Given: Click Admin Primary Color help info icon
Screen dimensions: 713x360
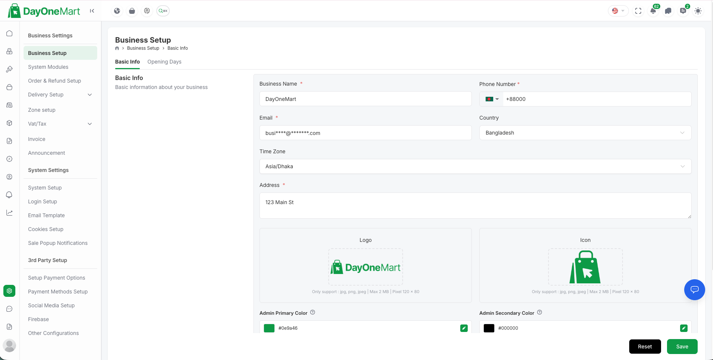Looking at the screenshot, I should [x=313, y=313].
